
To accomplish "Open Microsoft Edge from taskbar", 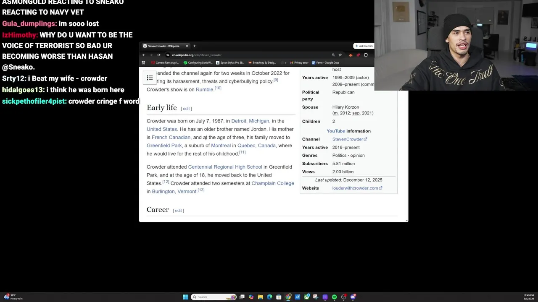I will pyautogui.click(x=269, y=297).
